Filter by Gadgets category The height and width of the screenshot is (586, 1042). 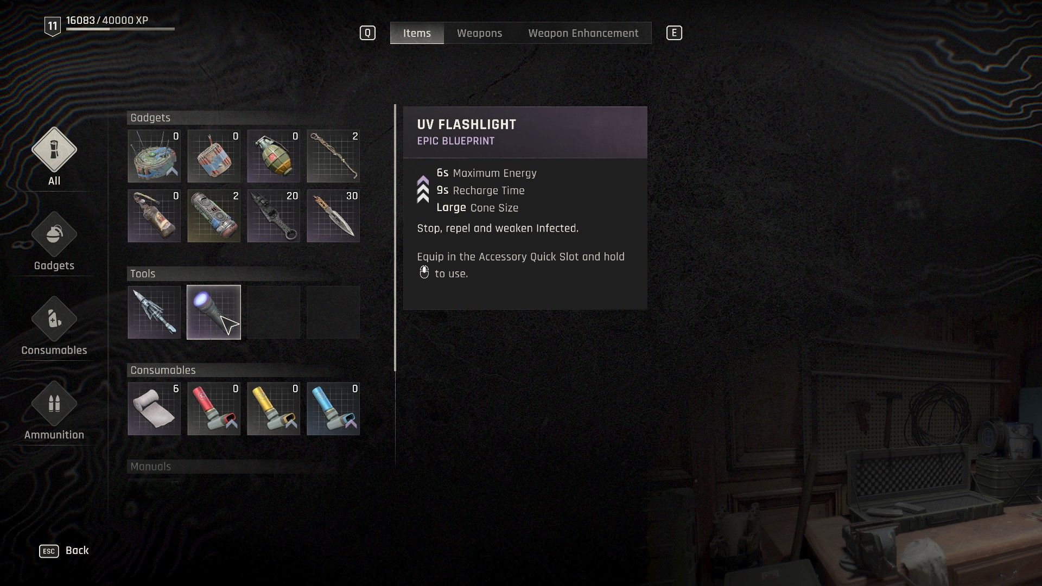pyautogui.click(x=54, y=241)
